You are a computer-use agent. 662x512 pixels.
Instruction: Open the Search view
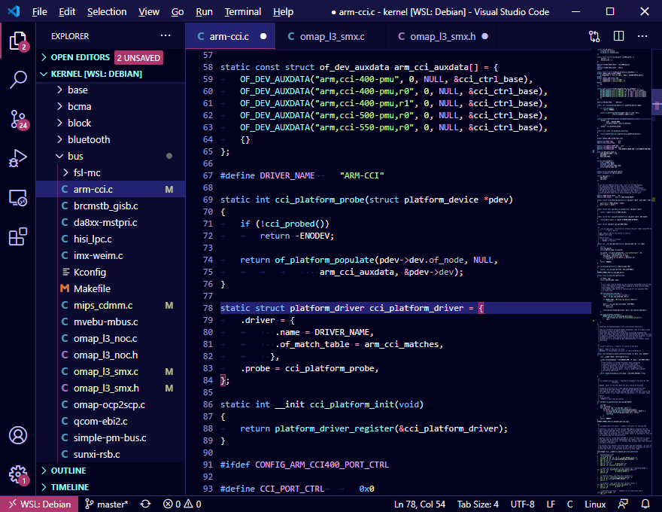pos(18,80)
